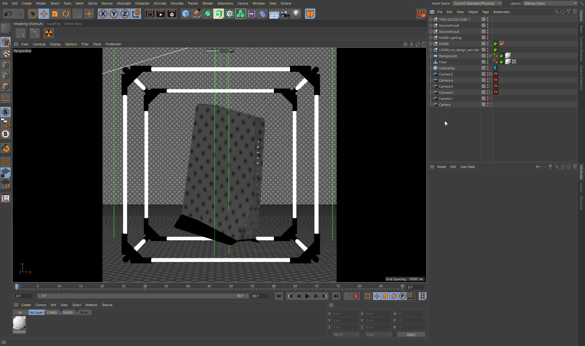Click the radiation-symbol shortcut icon
Viewport: 585px width, 346px height.
(49, 33)
